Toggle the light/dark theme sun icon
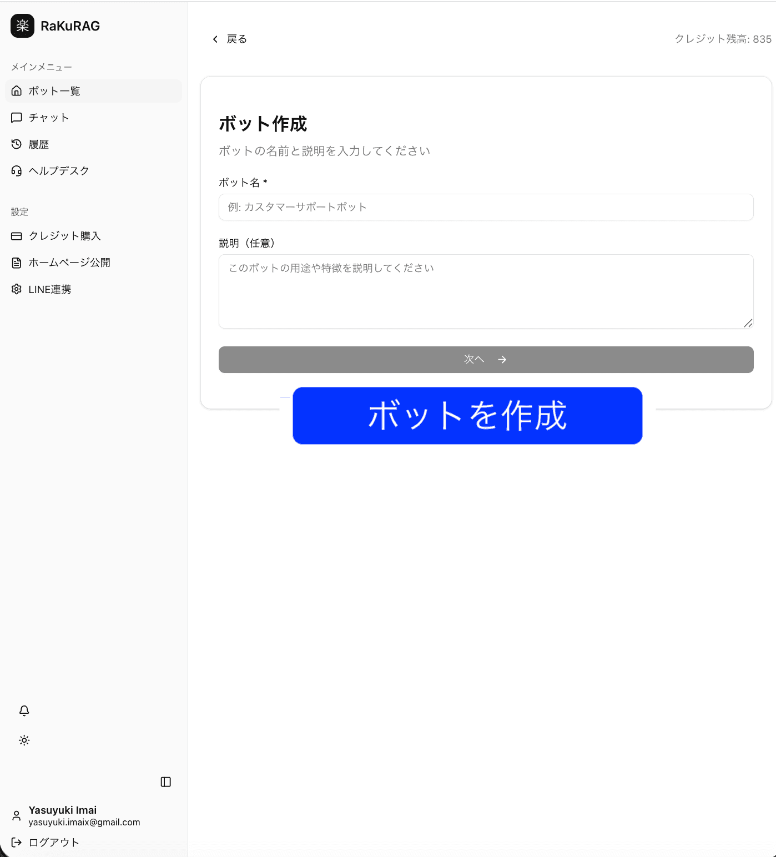Image resolution: width=776 pixels, height=857 pixels. point(24,740)
